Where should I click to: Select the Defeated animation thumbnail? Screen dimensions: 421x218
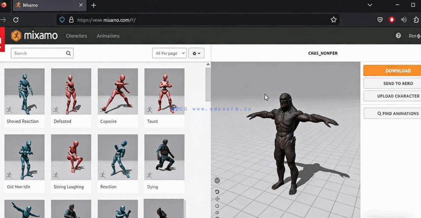[71, 91]
